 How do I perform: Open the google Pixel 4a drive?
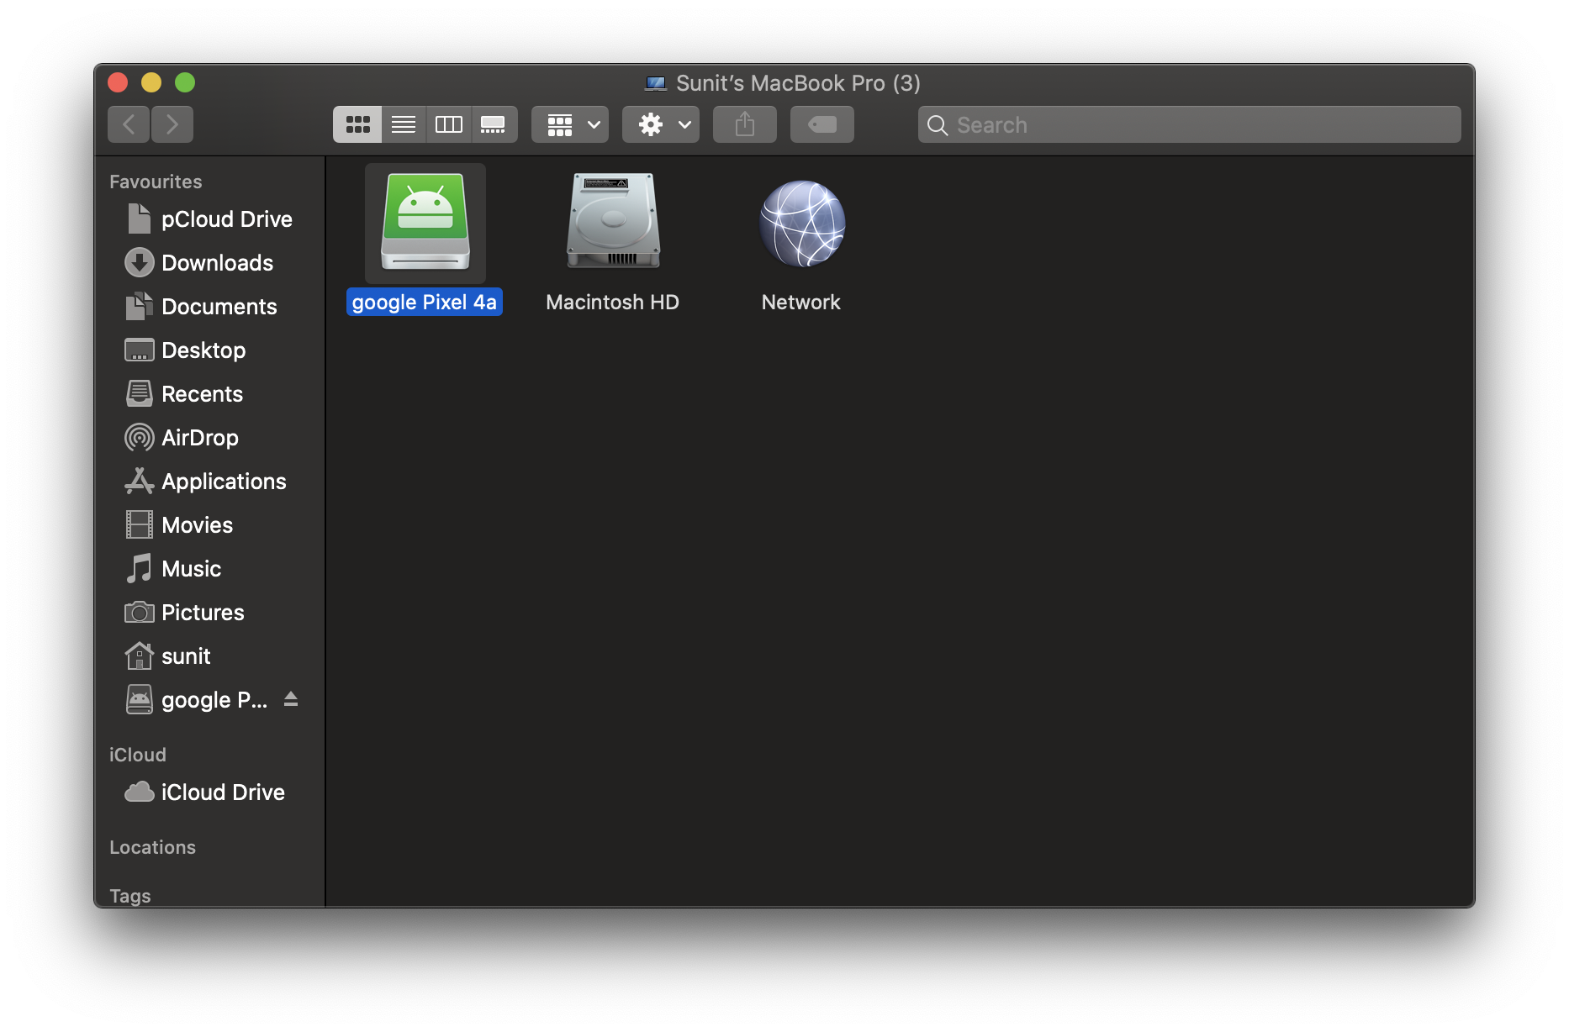tap(425, 223)
